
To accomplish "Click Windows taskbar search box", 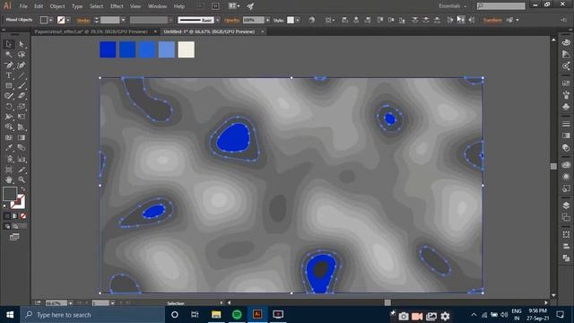I will (92, 315).
